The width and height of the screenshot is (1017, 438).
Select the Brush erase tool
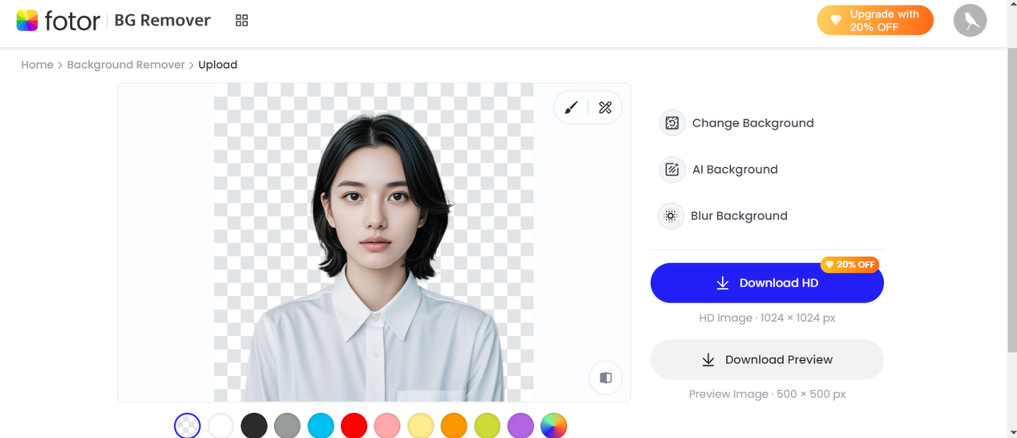[570, 107]
